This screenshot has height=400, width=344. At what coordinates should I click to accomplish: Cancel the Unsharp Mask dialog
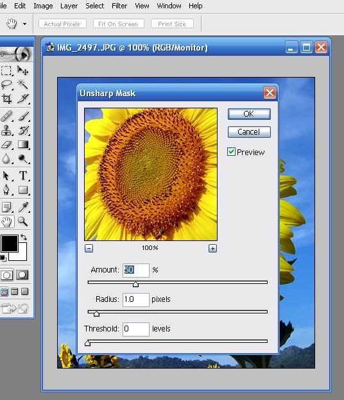(x=249, y=132)
